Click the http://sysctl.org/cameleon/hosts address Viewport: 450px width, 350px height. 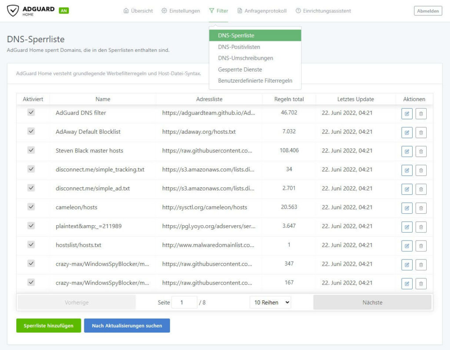(205, 207)
